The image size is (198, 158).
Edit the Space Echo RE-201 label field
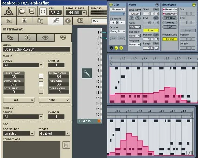pyautogui.click(x=37, y=49)
